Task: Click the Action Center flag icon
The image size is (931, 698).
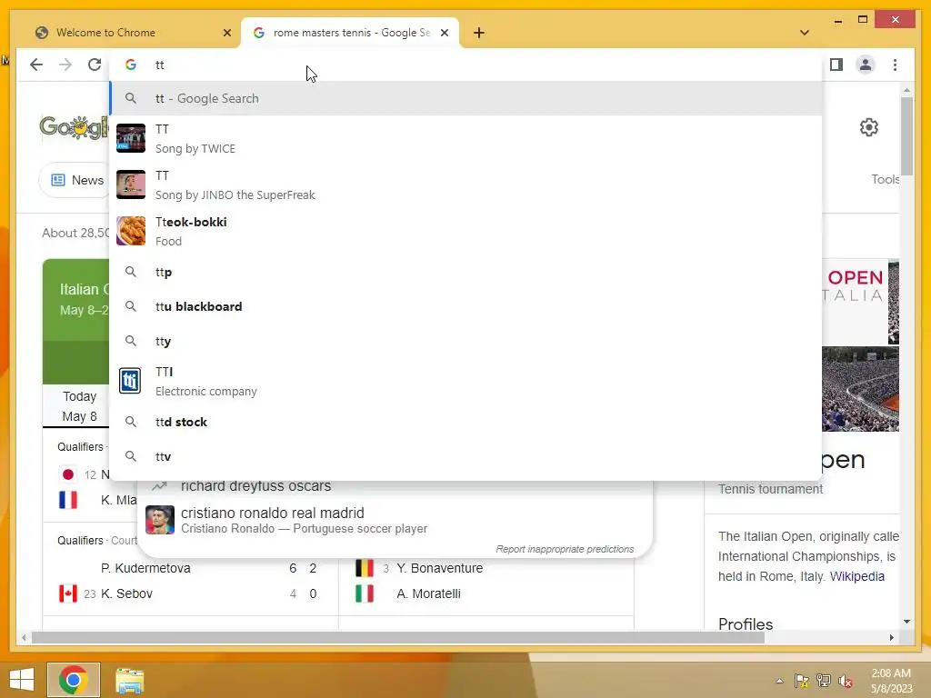Action: pos(802,681)
